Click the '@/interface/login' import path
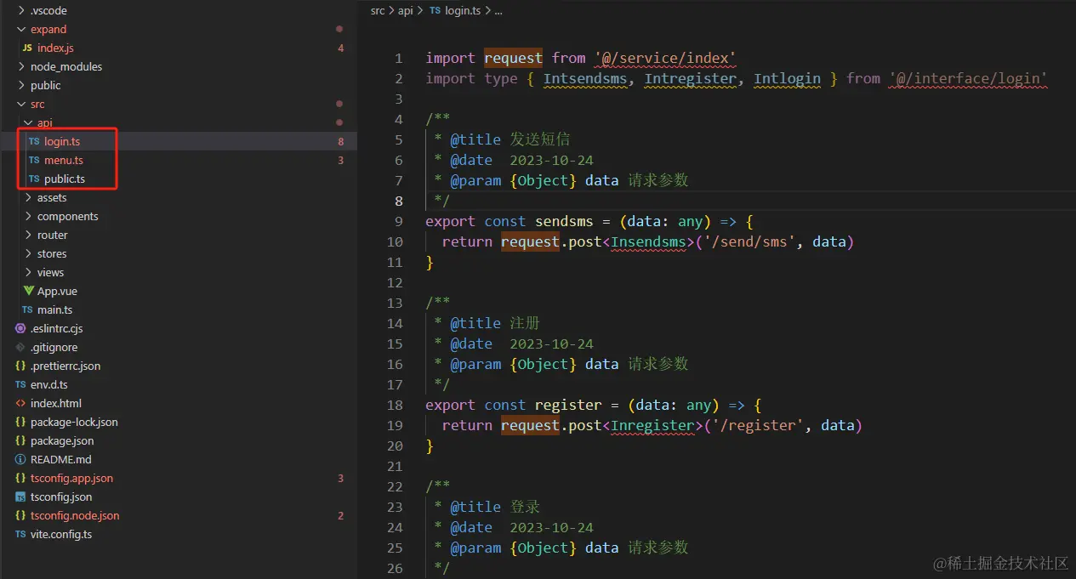 (x=968, y=79)
